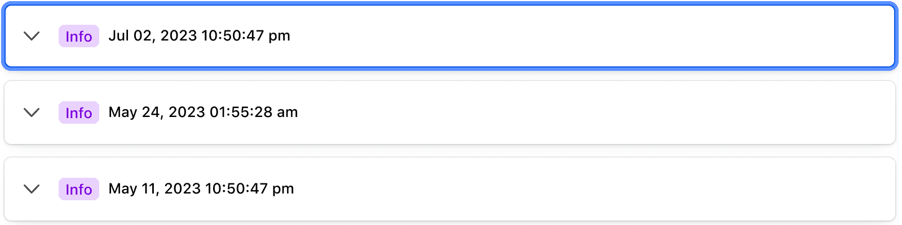Click the down arrow beside the topmost Info badge
Viewport: 902px width, 225px height.
point(32,36)
